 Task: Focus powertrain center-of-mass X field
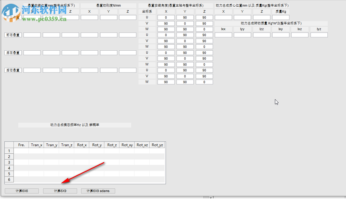click(223, 18)
